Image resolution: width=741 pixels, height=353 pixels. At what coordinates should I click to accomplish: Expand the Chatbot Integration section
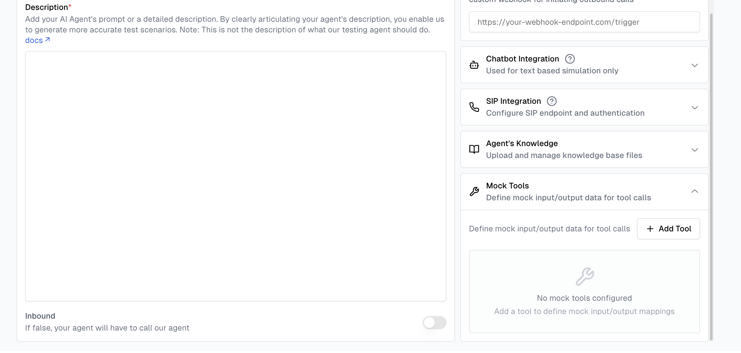[x=695, y=65]
